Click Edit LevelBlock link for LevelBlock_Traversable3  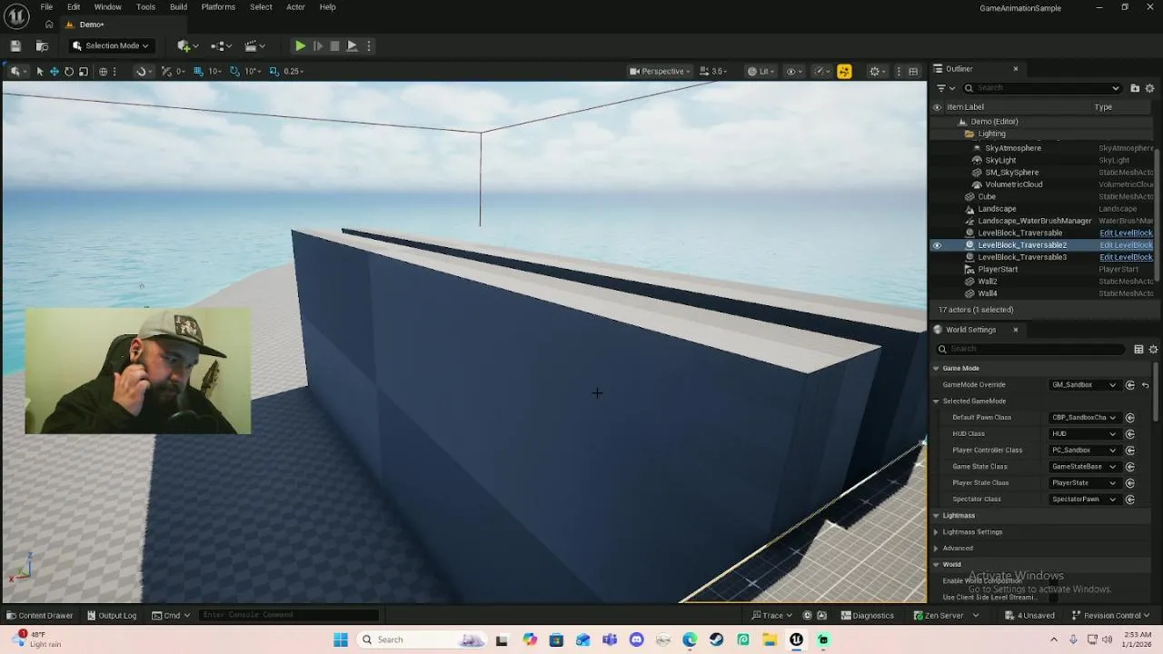click(x=1126, y=257)
